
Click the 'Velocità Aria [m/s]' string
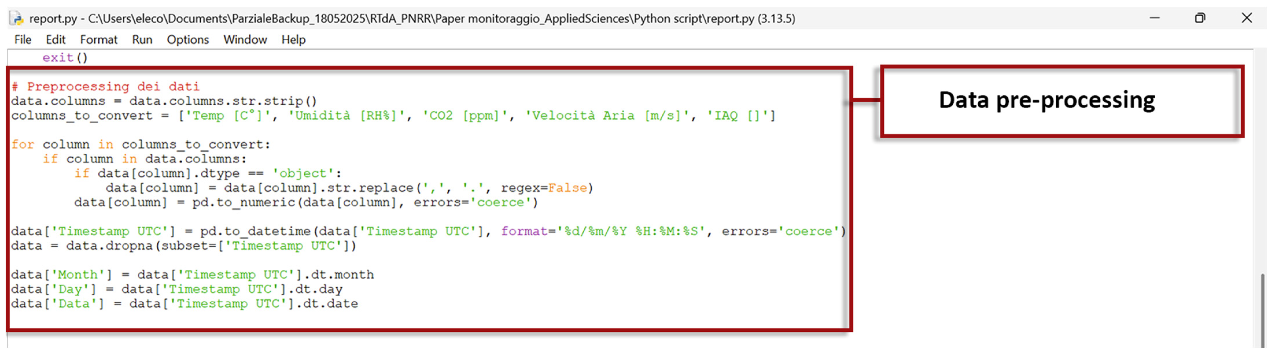pos(607,116)
